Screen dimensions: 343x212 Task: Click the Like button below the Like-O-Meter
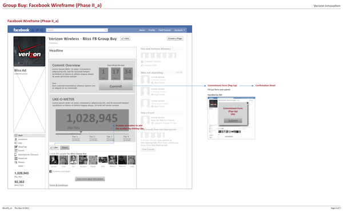(x=54, y=147)
